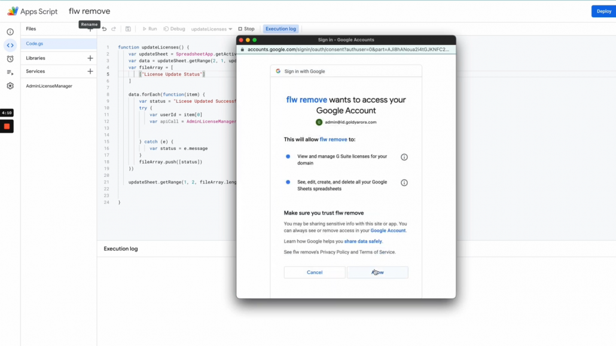This screenshot has width=616, height=346.
Task: Click admin@id.goldyarora.com account email
Action: pyautogui.click(x=350, y=122)
